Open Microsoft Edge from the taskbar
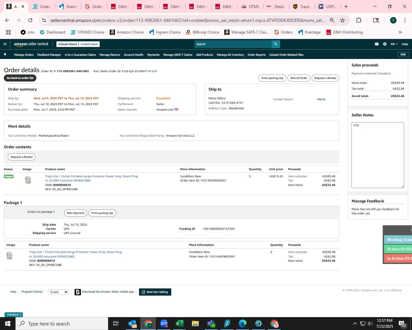Viewport: 412px width, 330px height. click(243, 324)
